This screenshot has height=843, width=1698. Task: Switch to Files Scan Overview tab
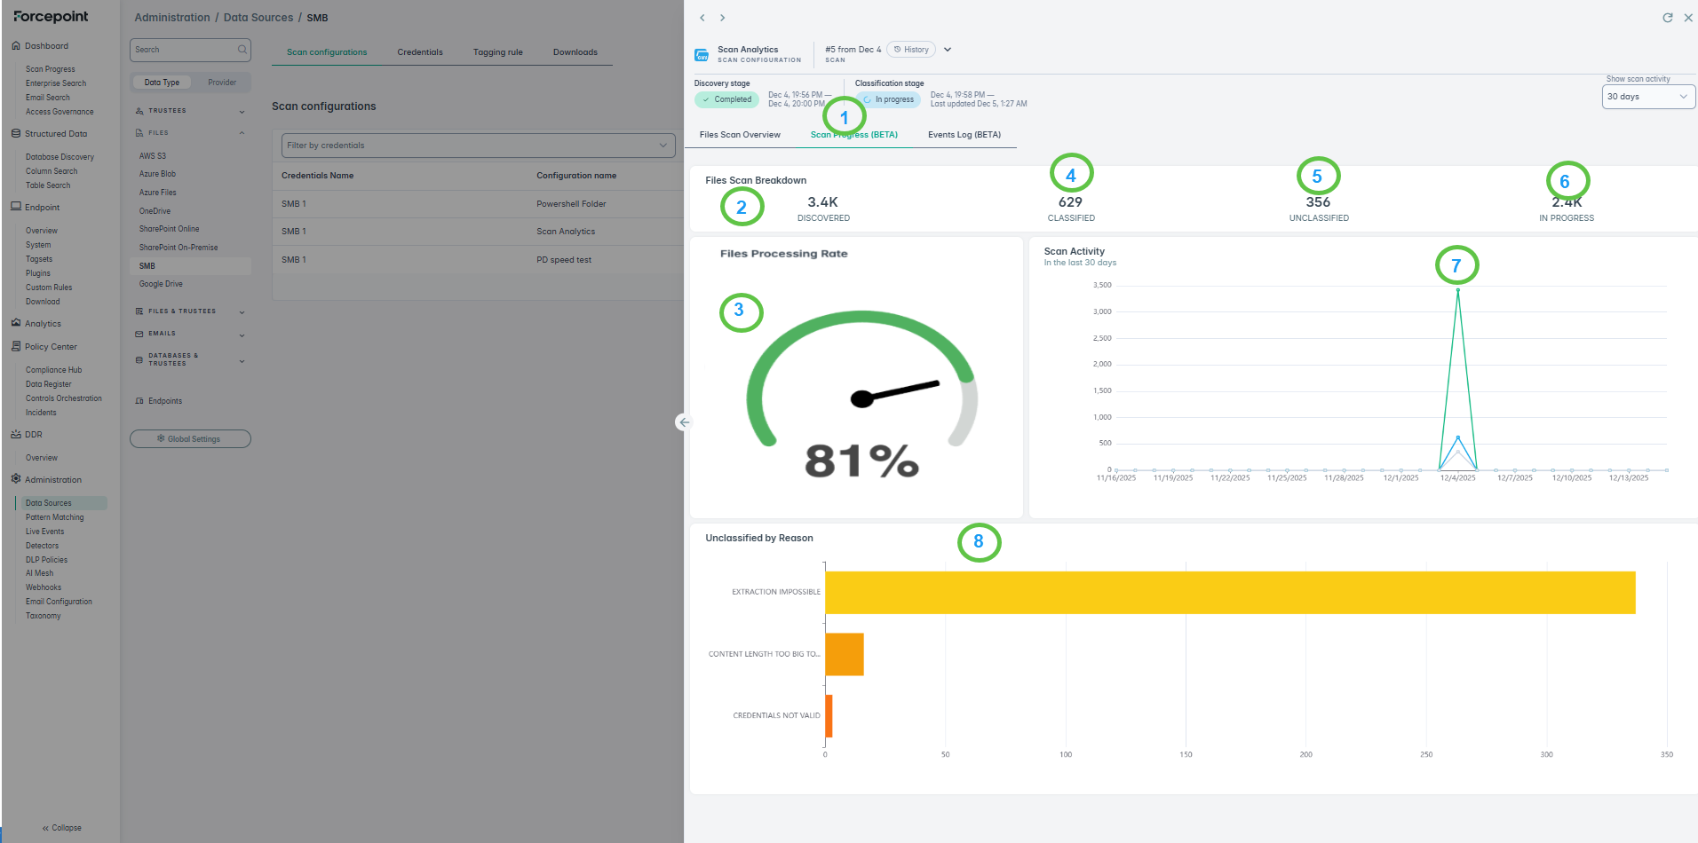740,135
